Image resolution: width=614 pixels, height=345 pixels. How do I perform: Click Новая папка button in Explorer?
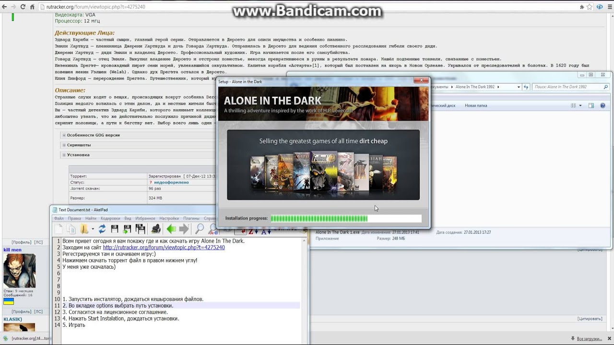tap(476, 105)
